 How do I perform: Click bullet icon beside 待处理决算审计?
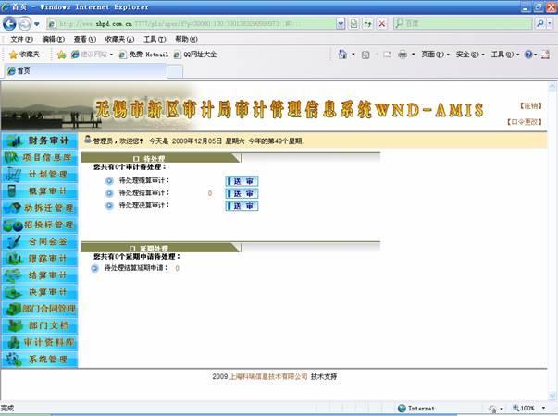(x=109, y=205)
